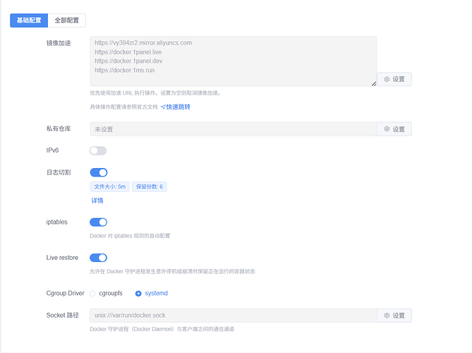
Task: Click the gear 设置 button for 镜像加速
Action: tap(394, 79)
